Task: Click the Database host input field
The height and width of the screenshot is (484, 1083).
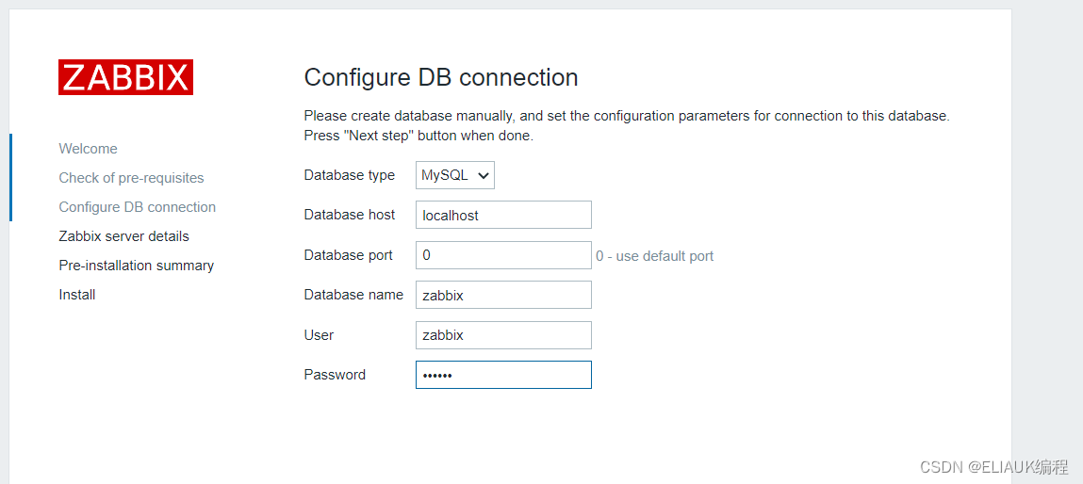Action: tap(503, 215)
